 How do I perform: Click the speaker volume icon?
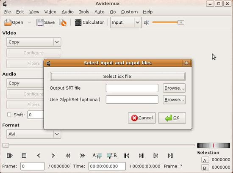pos(147,22)
